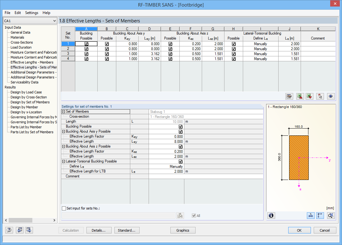The height and width of the screenshot is (245, 342).
Task: Open the Settings menu
Action: [31, 13]
